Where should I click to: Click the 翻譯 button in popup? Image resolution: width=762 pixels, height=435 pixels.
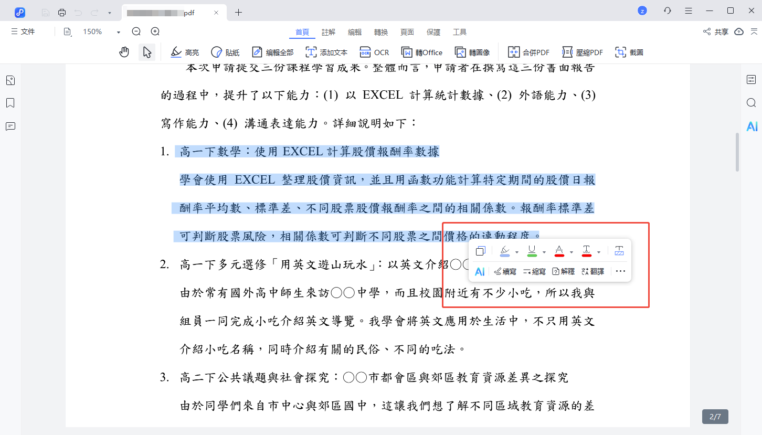(x=593, y=271)
